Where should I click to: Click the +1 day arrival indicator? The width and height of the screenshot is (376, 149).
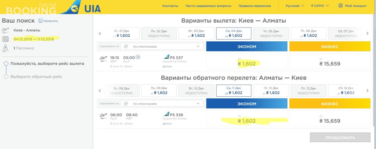(138, 57)
